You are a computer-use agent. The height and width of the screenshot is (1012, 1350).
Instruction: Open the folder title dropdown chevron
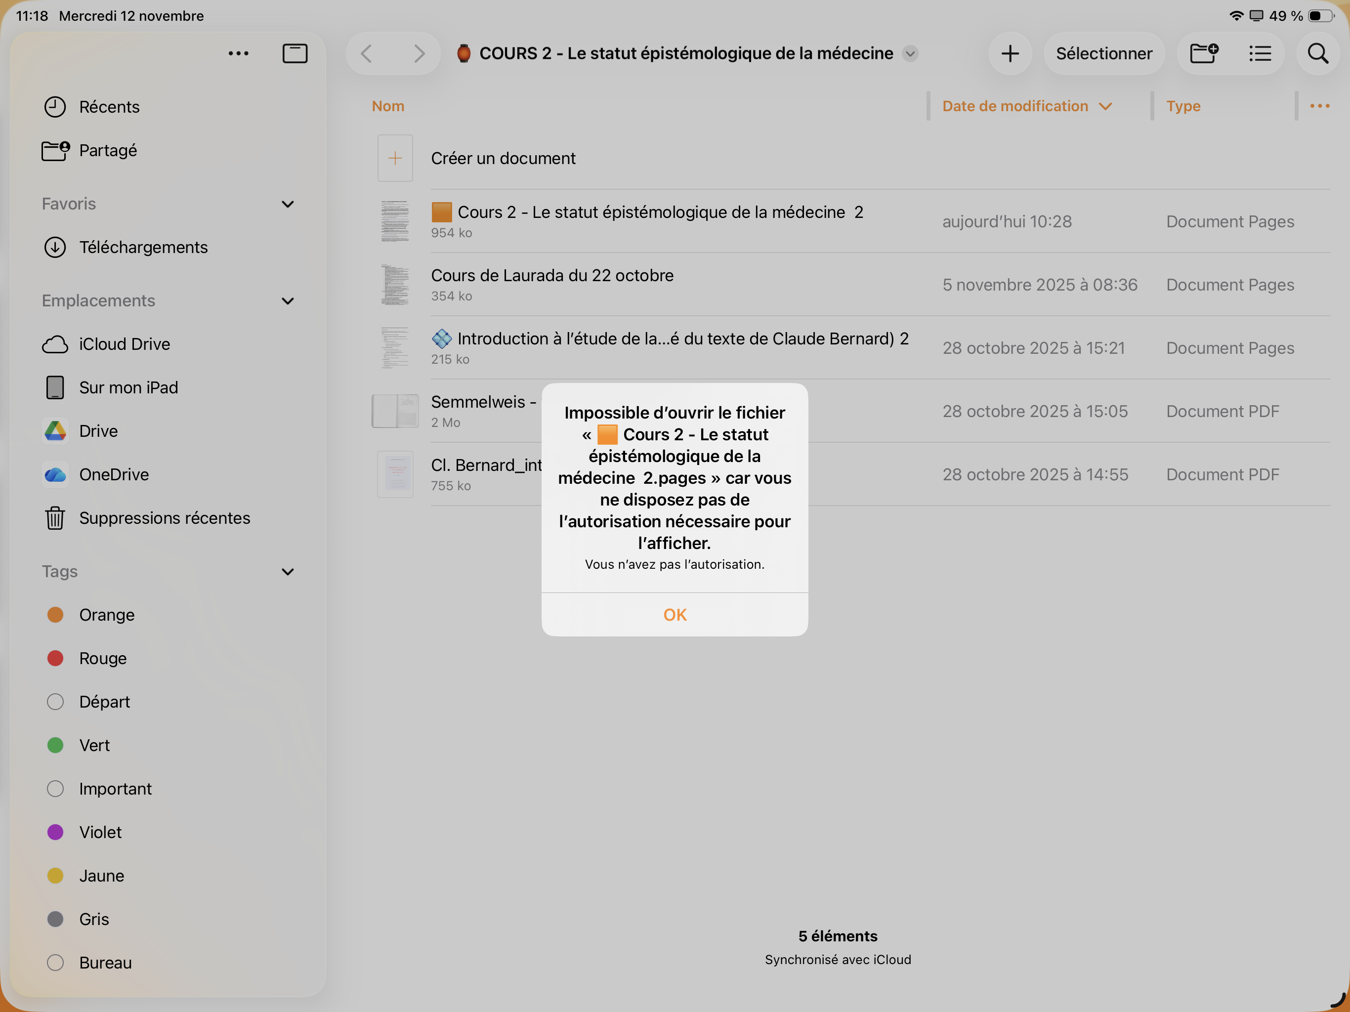910,54
